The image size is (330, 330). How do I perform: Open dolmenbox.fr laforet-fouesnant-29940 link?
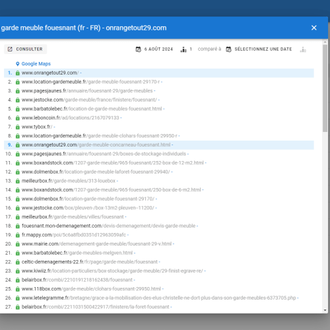pos(96,172)
